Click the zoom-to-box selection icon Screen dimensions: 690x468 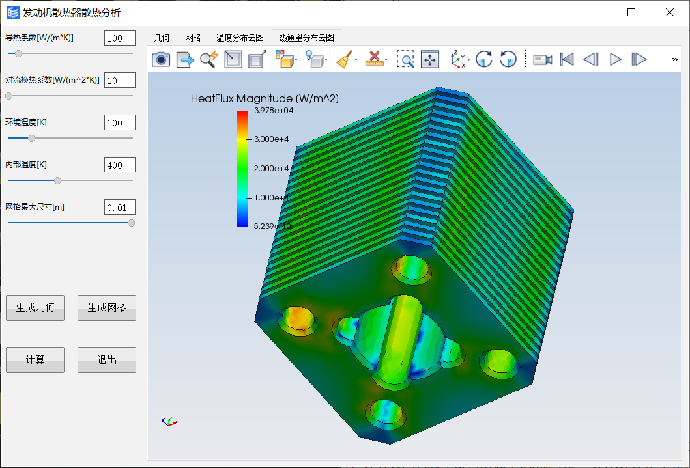coord(405,59)
